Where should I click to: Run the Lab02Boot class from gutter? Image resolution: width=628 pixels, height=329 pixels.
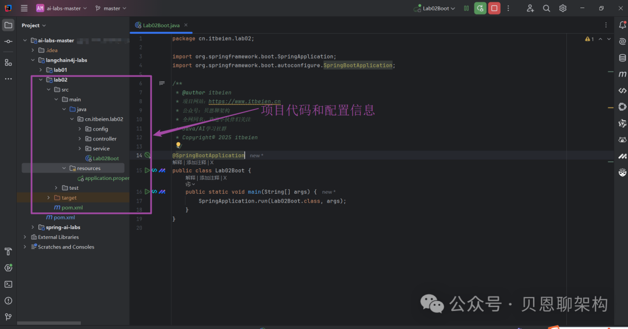pyautogui.click(x=147, y=170)
